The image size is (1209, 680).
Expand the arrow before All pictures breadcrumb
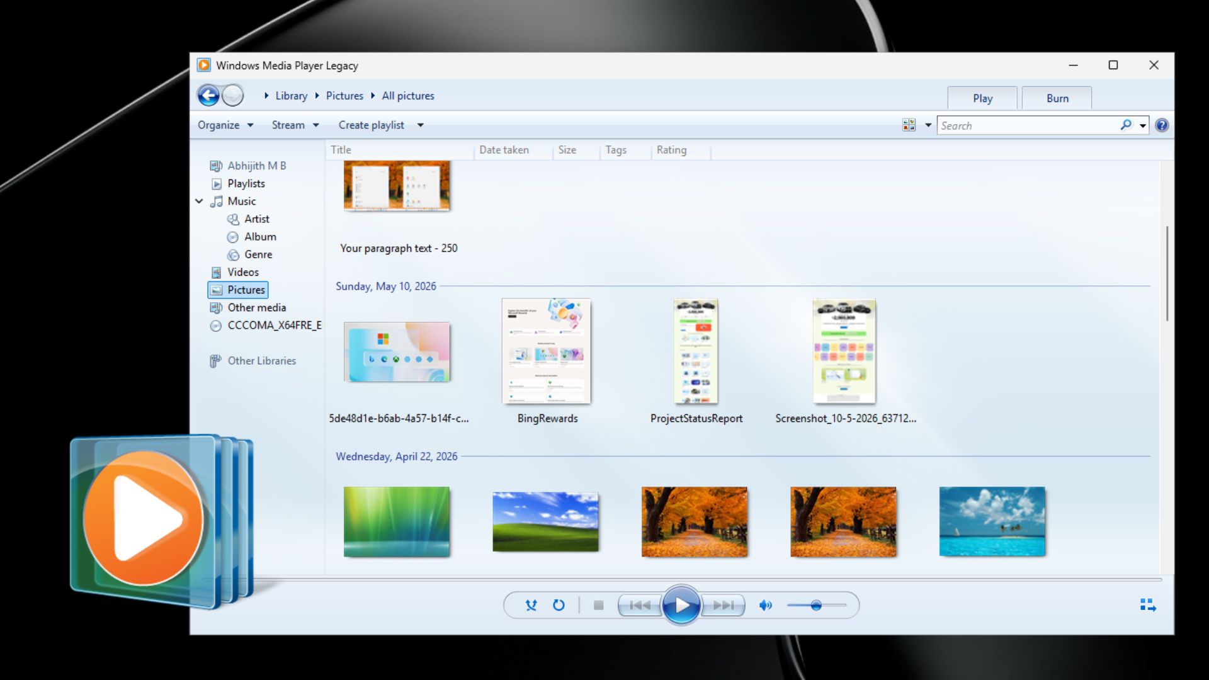tap(373, 96)
